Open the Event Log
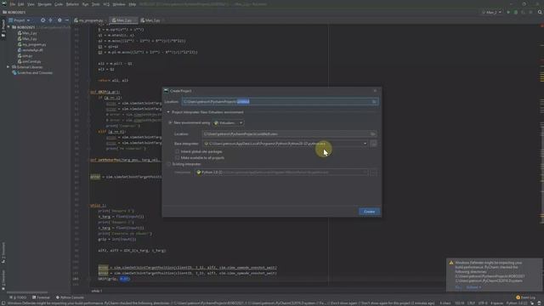The image size is (544, 306). pos(525,297)
